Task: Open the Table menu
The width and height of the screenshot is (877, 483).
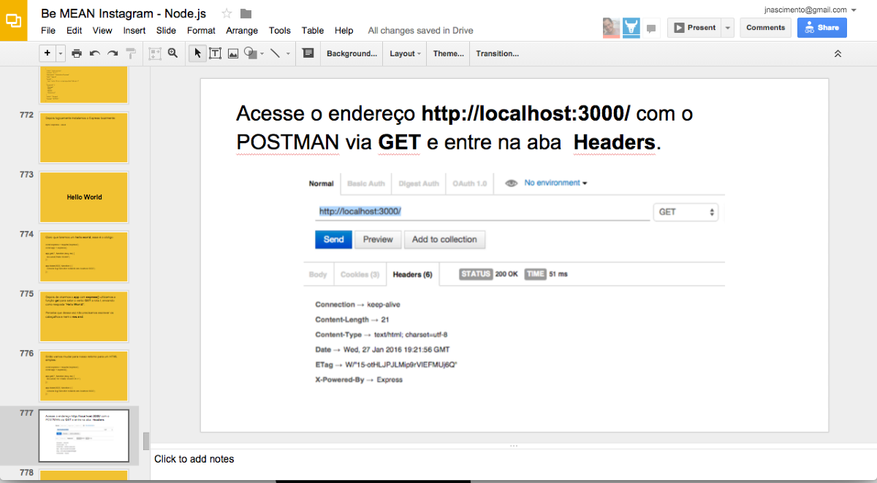Action: [313, 31]
